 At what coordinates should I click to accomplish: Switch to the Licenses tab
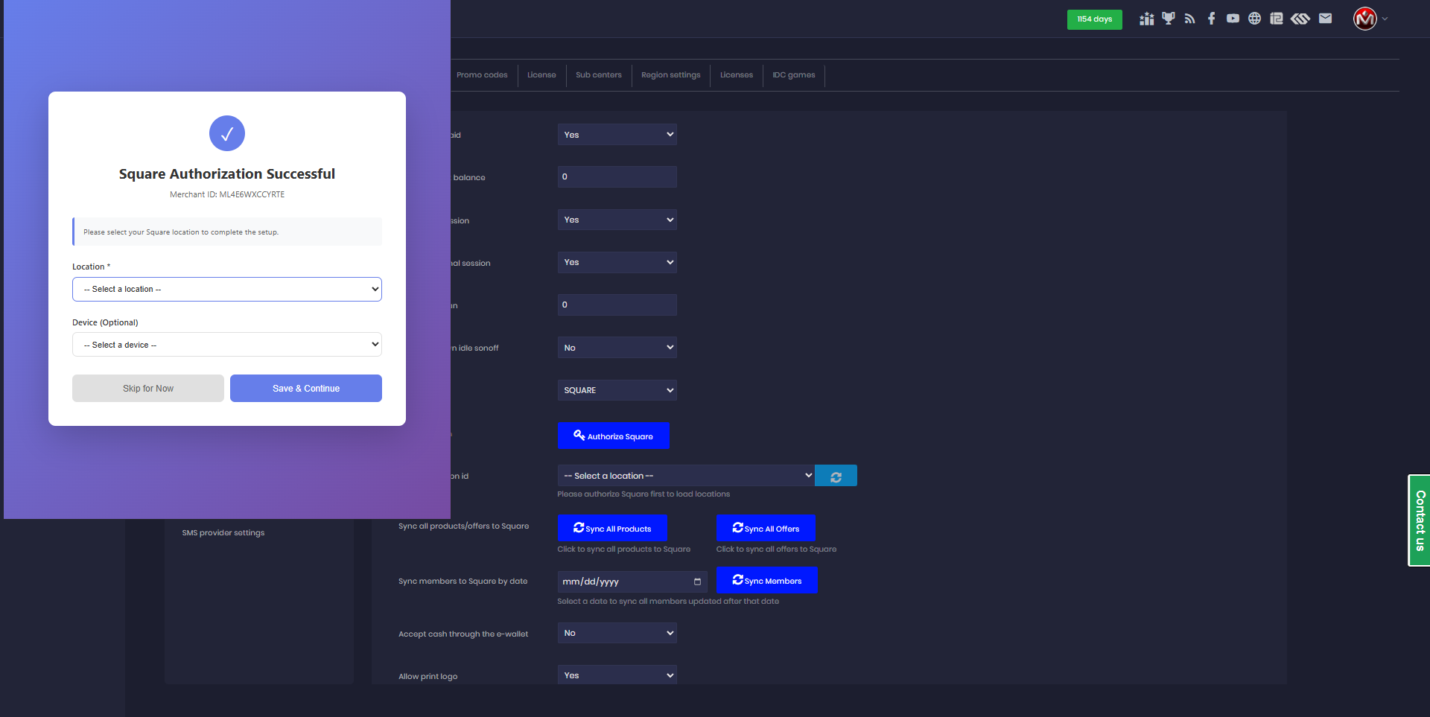737,75
